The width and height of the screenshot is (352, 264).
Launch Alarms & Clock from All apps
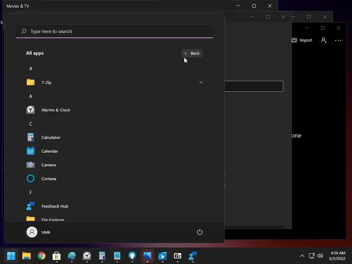[x=114, y=110]
